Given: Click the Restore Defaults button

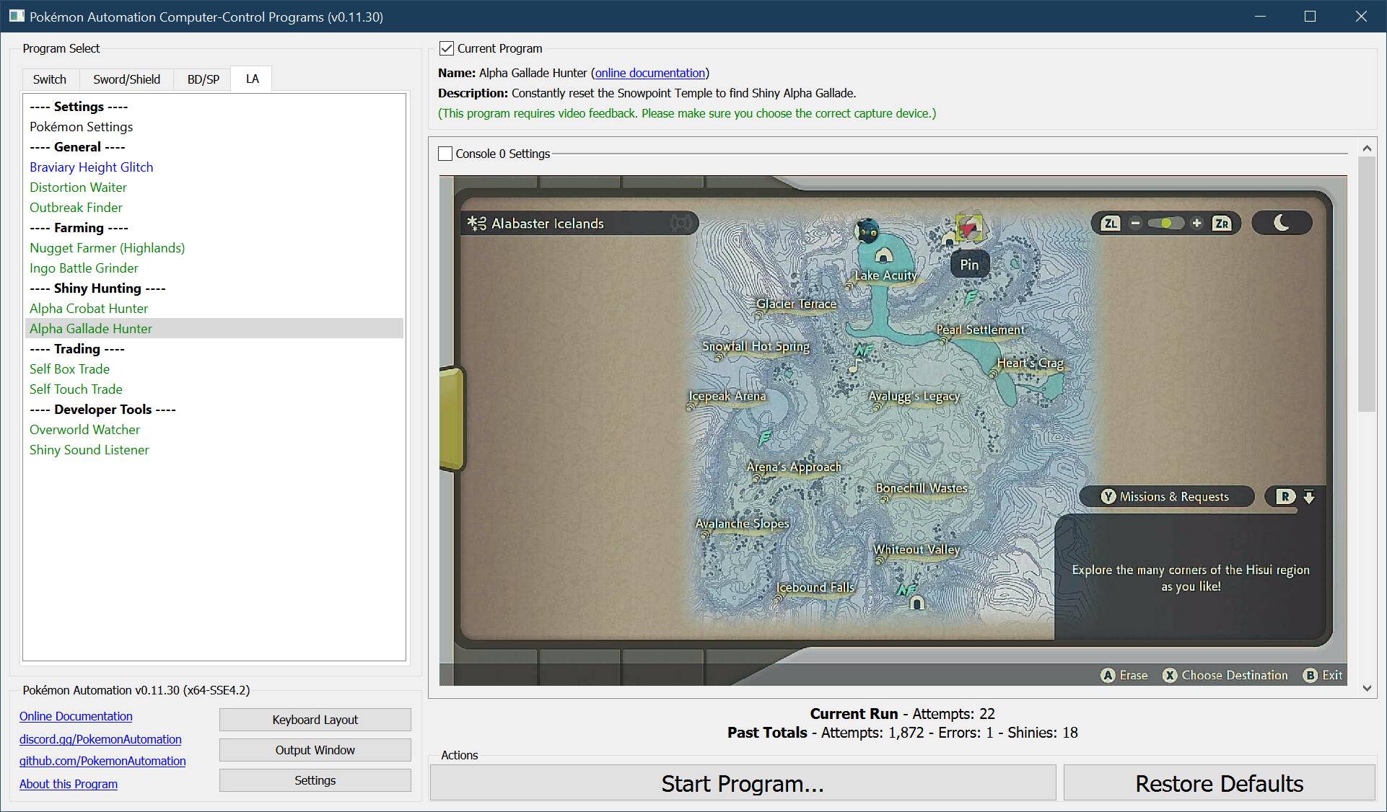Looking at the screenshot, I should pos(1219,784).
